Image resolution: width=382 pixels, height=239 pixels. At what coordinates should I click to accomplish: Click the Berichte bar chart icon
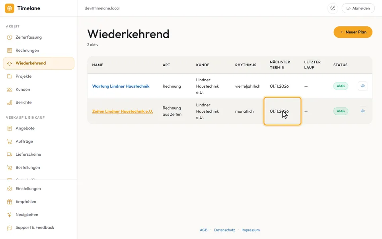(x=10, y=102)
